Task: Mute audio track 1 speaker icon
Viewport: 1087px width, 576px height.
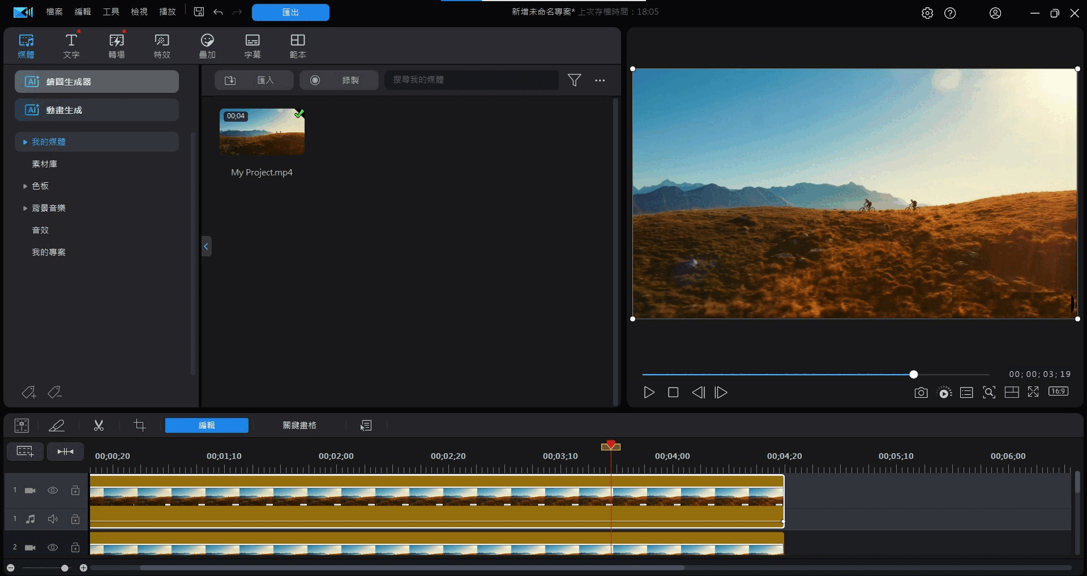Action: tap(53, 519)
